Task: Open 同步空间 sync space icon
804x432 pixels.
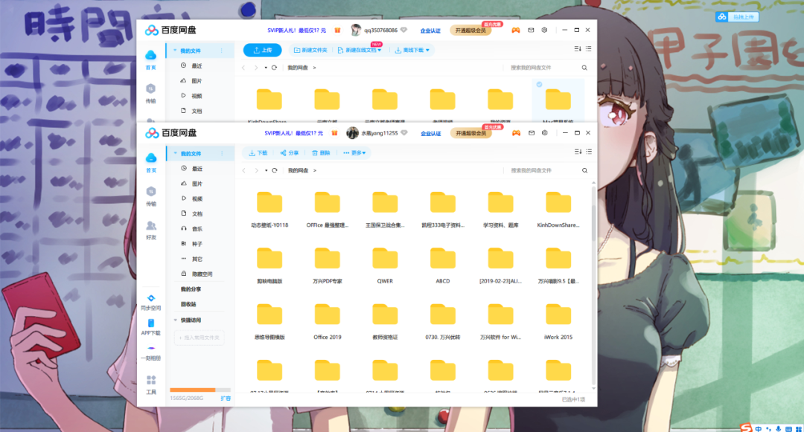Action: 150,298
